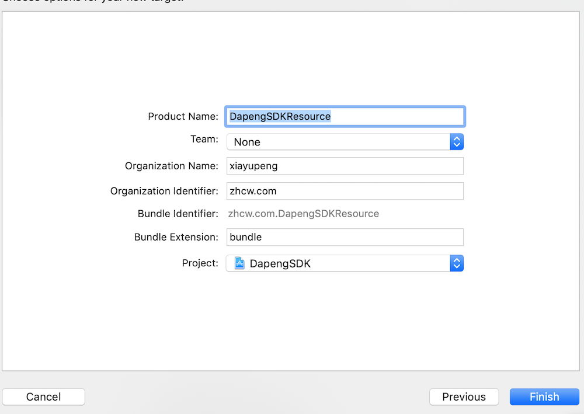Click Previous to go back a step
The width and height of the screenshot is (584, 414).
tap(464, 396)
